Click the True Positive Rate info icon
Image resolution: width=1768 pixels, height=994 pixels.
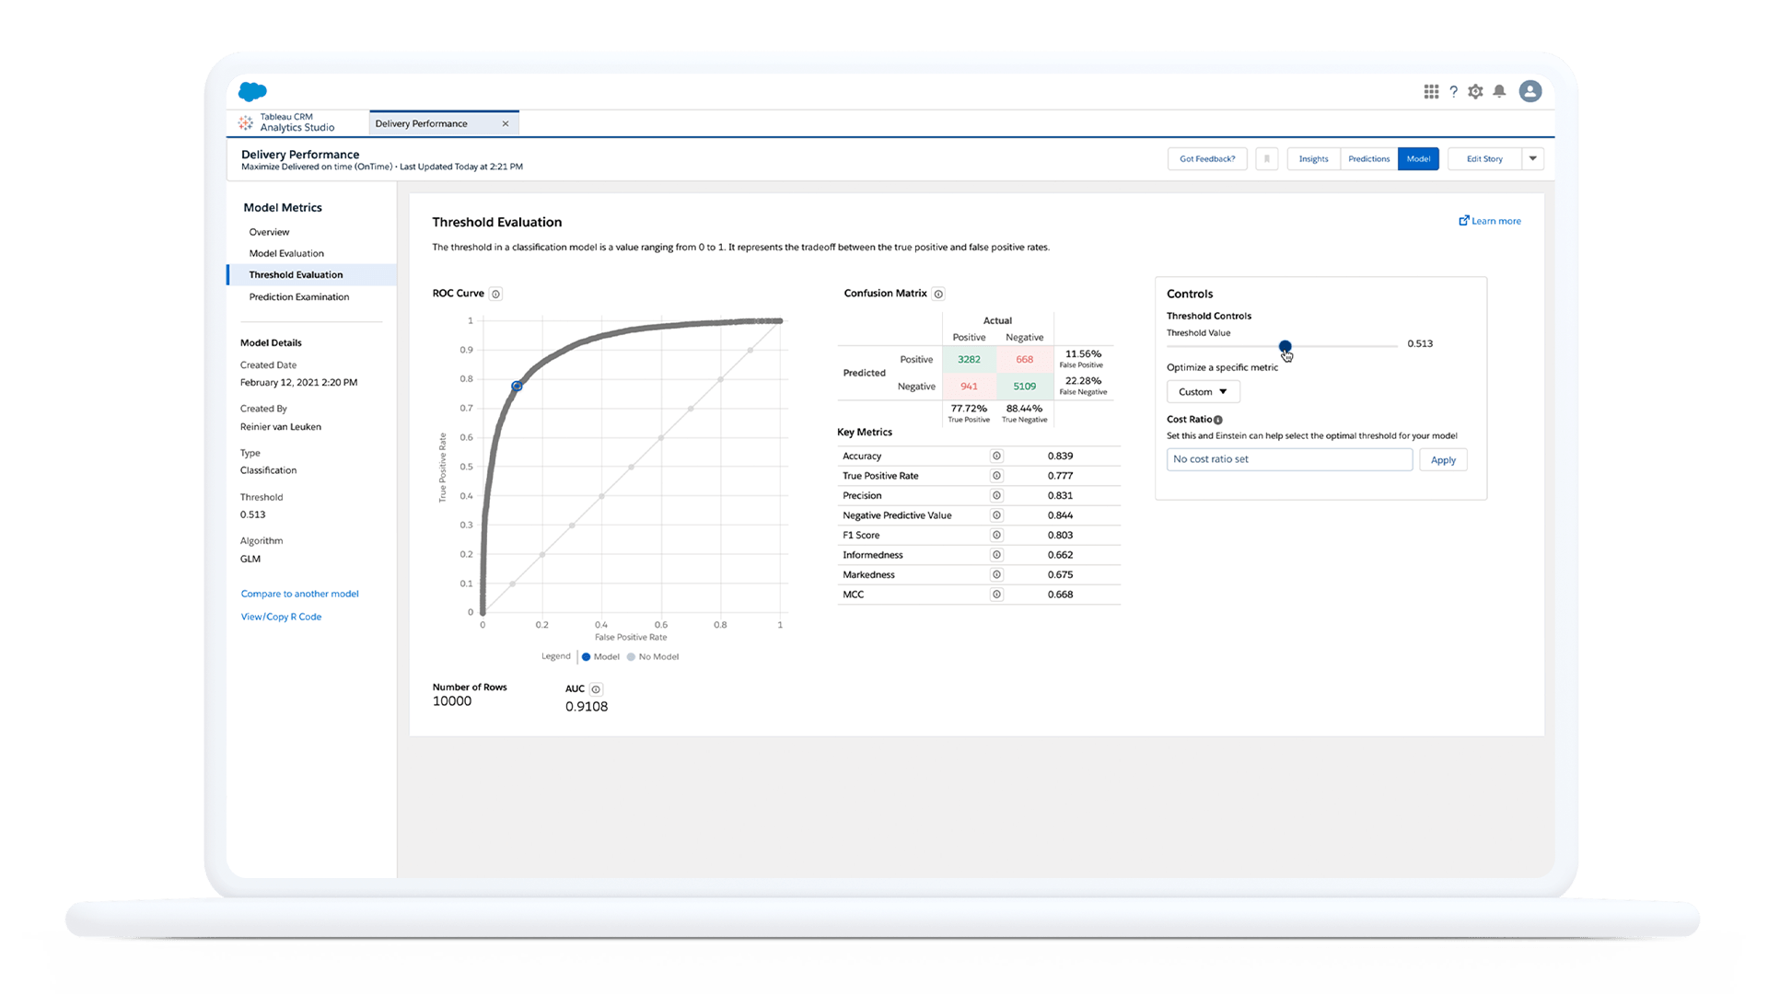pyautogui.click(x=997, y=476)
